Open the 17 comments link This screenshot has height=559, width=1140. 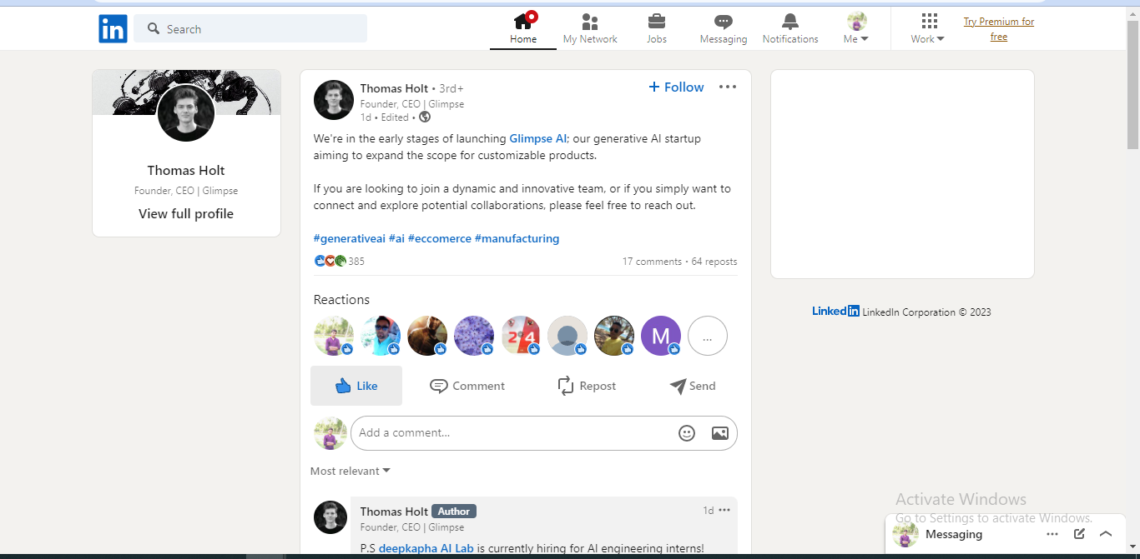pos(652,262)
